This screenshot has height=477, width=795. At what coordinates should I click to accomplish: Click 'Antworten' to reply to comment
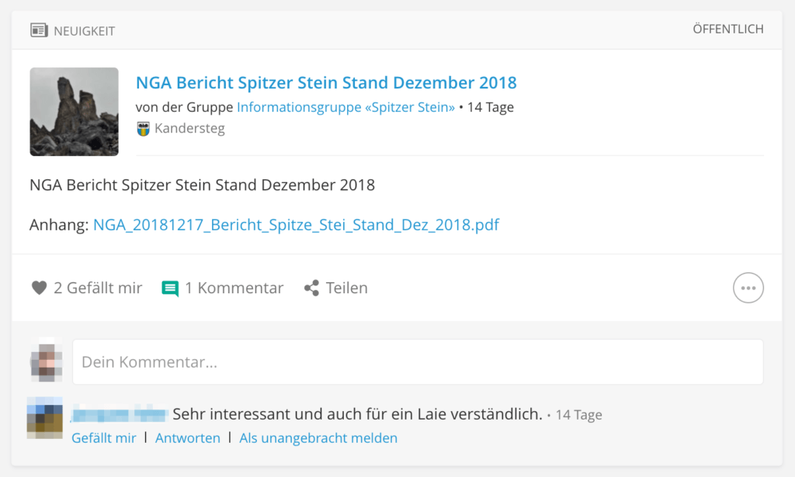(x=188, y=438)
